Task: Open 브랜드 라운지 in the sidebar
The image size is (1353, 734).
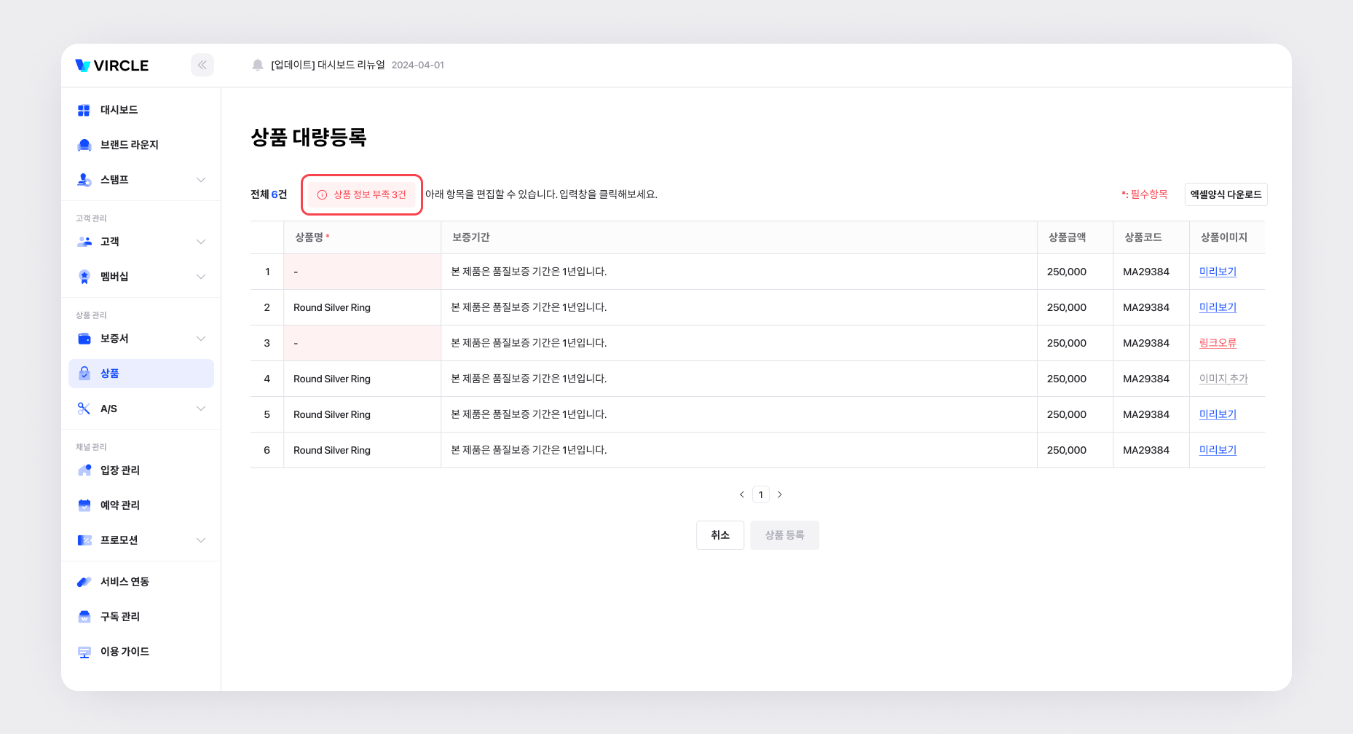Action: tap(141, 145)
